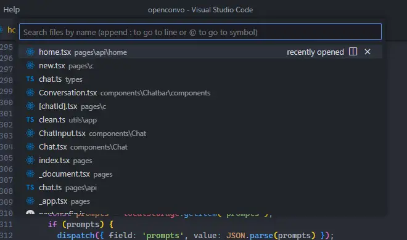Open the Help menu
Screen dimensions: 407x240
[12, 10]
